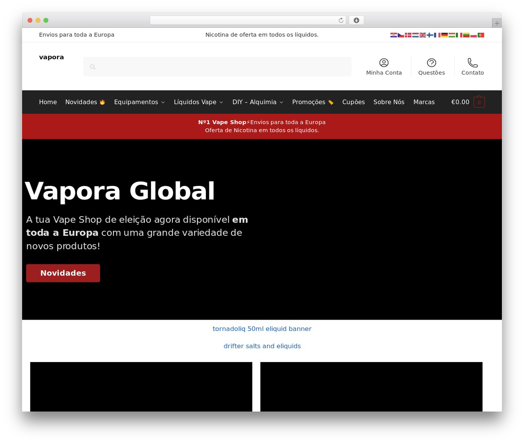Viewport: 524px width, 443px height.
Task: Select the Croatian flag language
Action: point(394,35)
